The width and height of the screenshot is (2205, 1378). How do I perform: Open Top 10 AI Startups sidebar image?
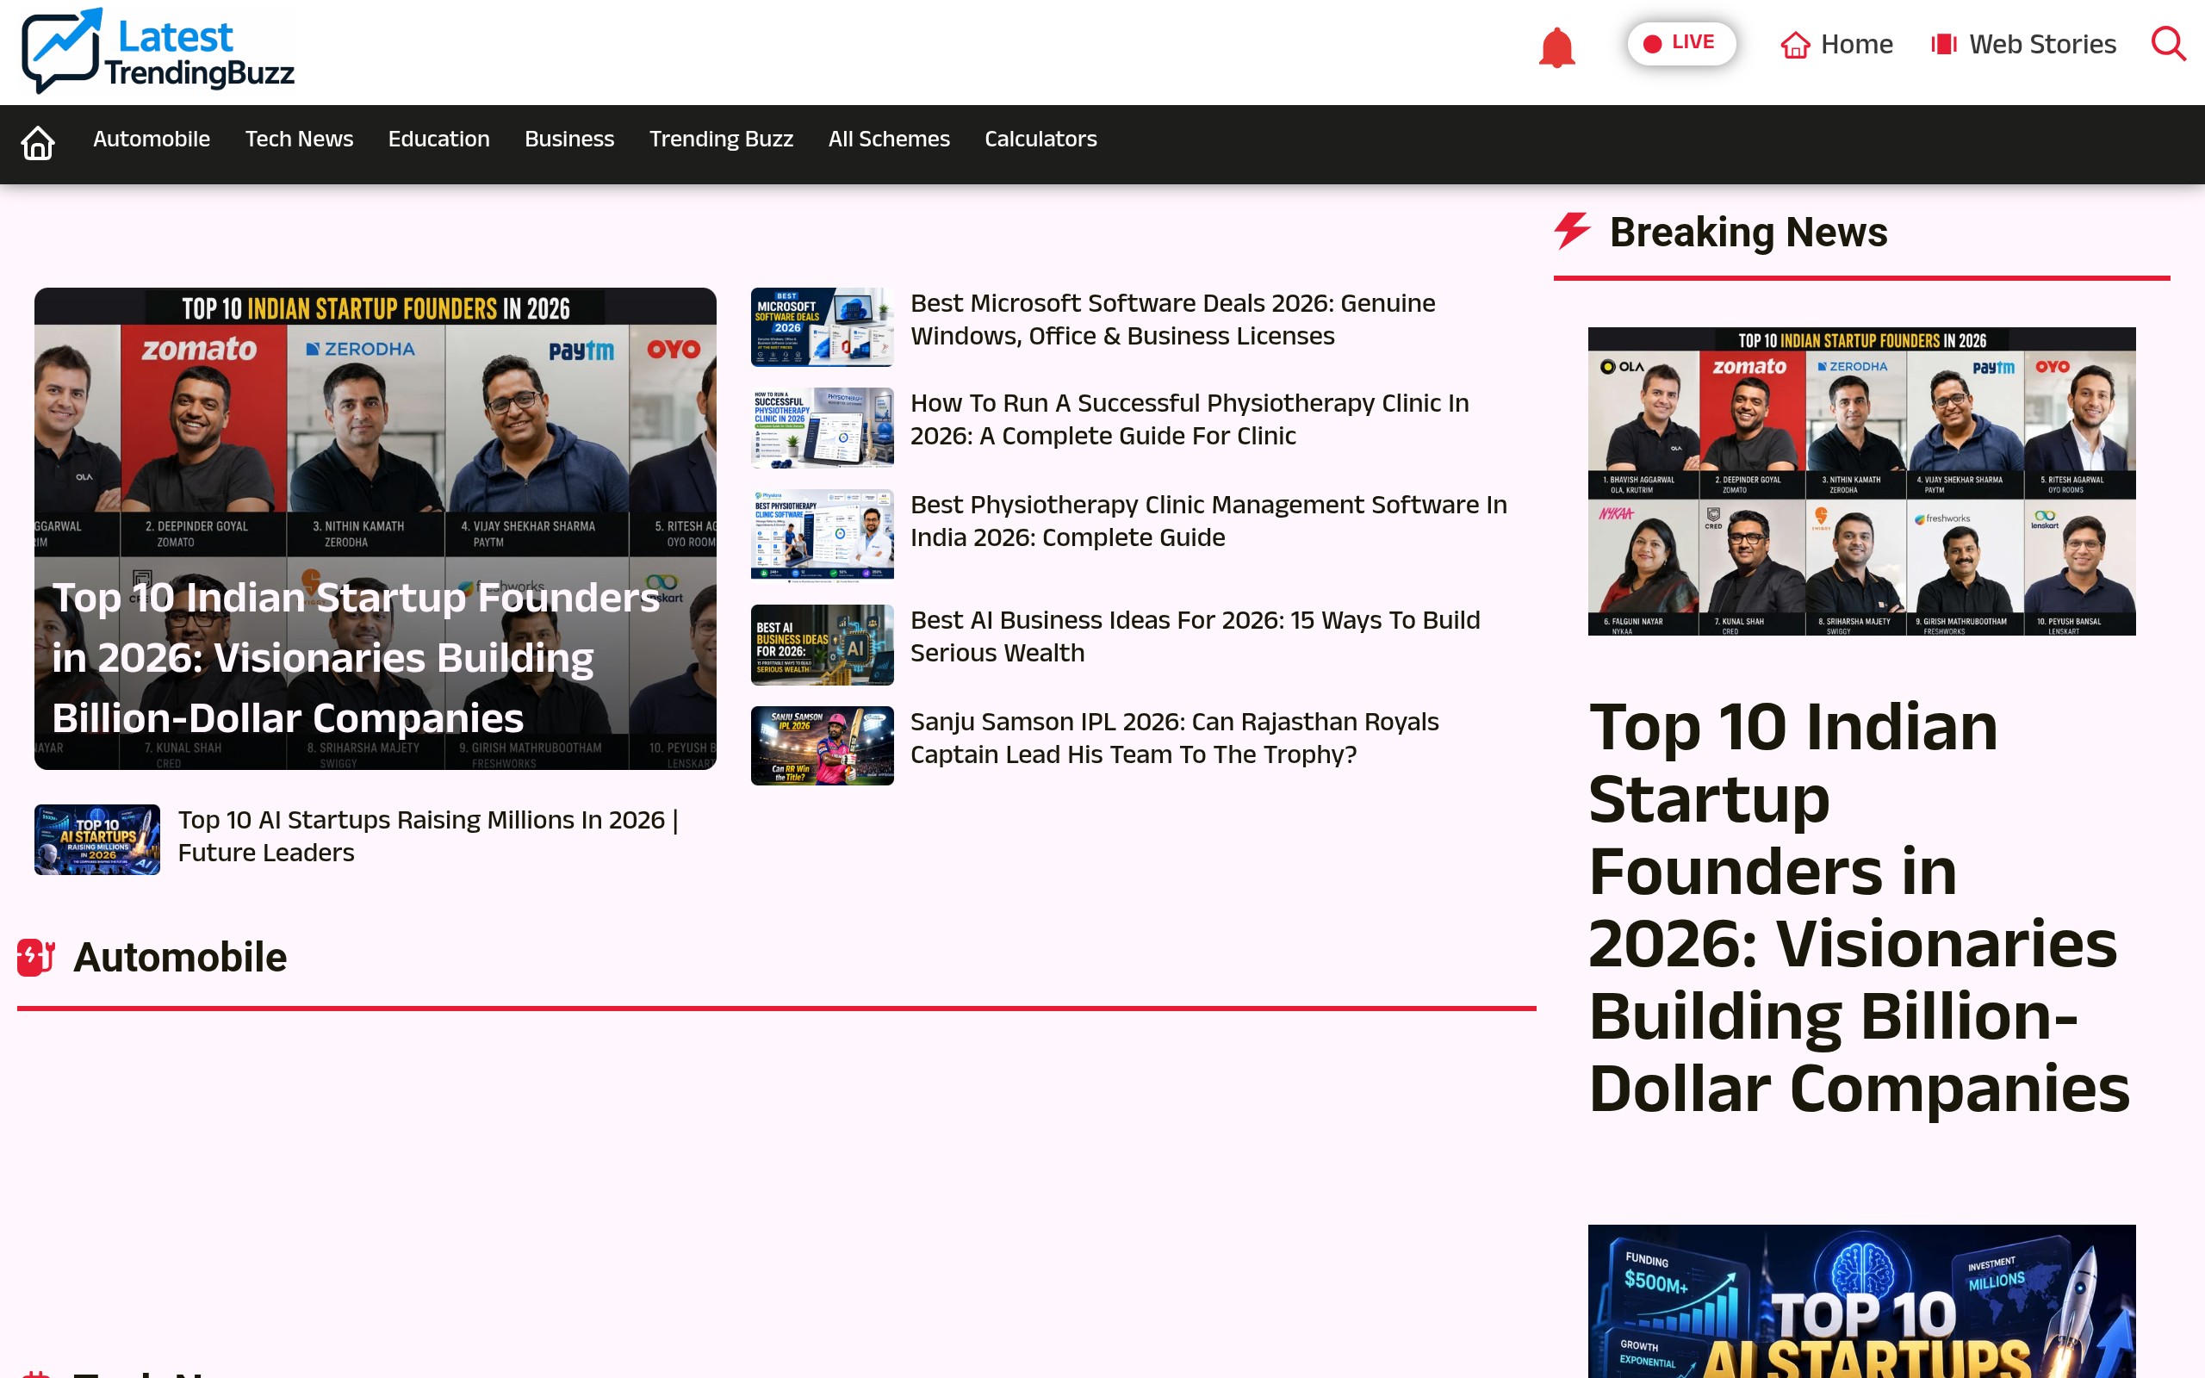1860,1300
